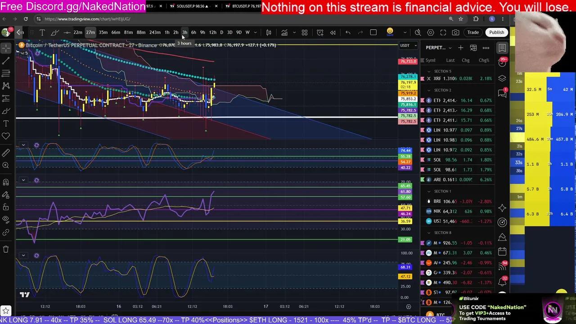Open the watchlist more options menu
This screenshot has width=576, height=324.
(486, 48)
